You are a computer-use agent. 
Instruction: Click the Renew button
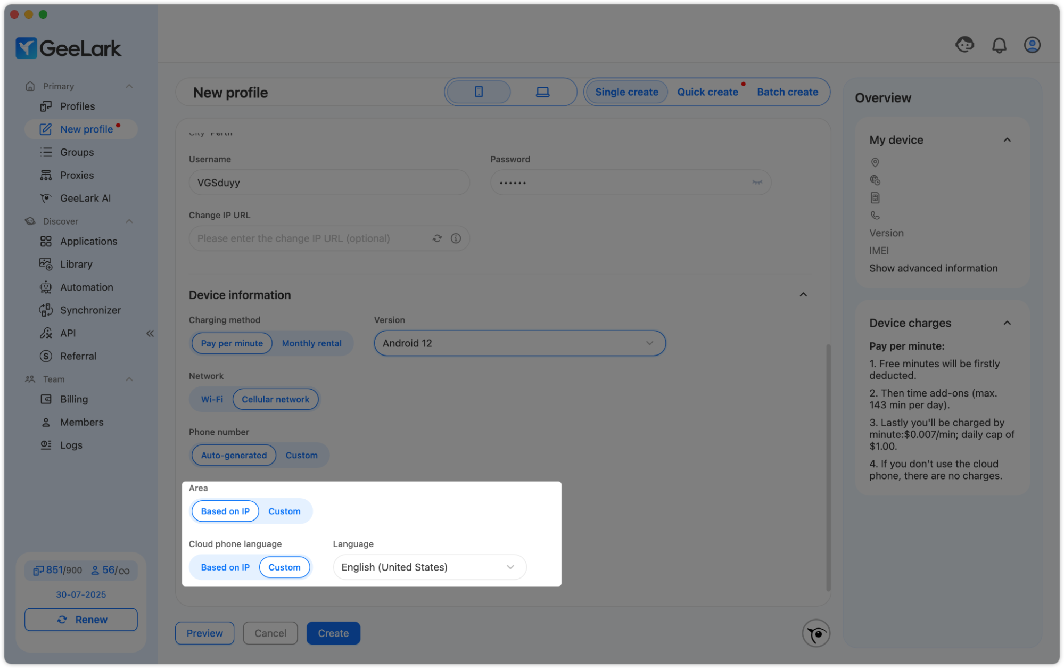[81, 620]
